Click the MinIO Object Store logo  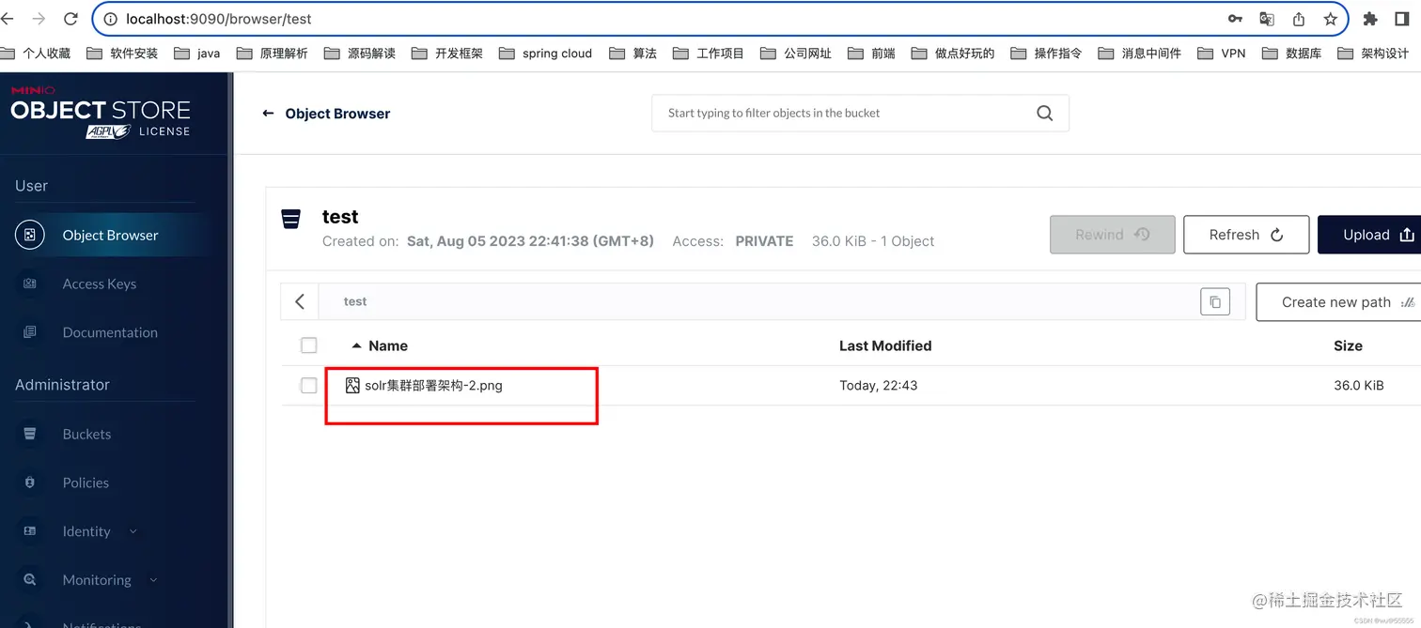coord(101,113)
